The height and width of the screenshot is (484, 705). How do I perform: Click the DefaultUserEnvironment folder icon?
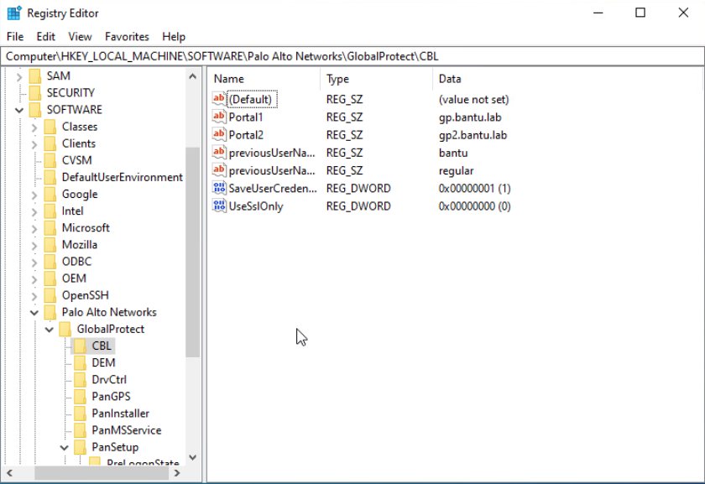tap(50, 177)
